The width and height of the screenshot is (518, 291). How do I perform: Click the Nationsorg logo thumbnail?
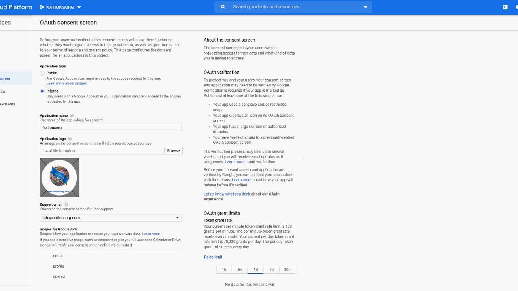59,178
